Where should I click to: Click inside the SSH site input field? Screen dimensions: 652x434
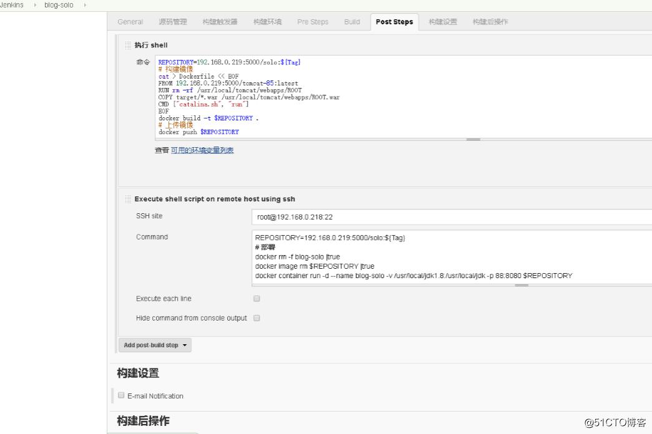coord(374,216)
